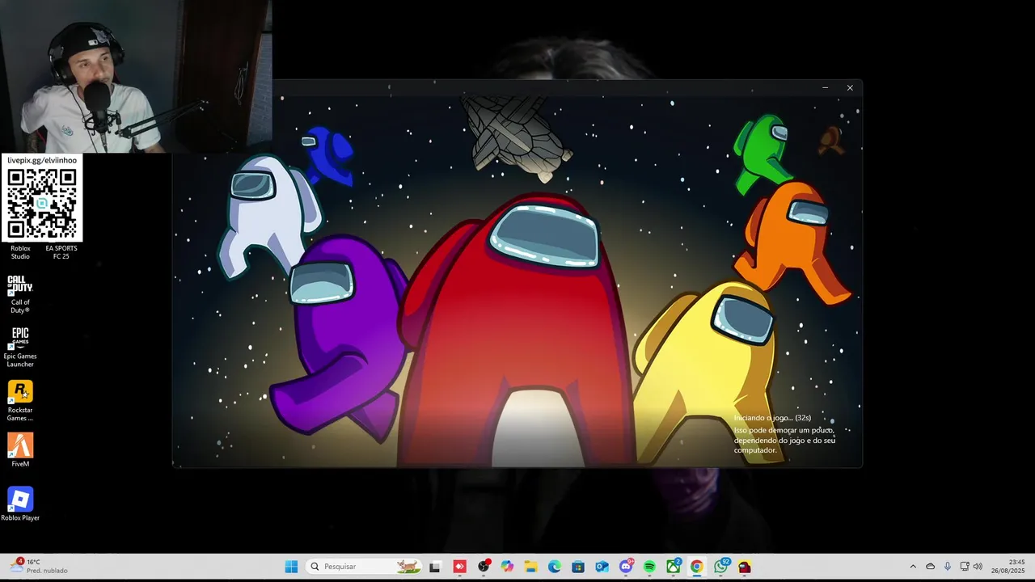Switch to Google Chrome in the taskbar
The height and width of the screenshot is (582, 1035).
pos(697,567)
